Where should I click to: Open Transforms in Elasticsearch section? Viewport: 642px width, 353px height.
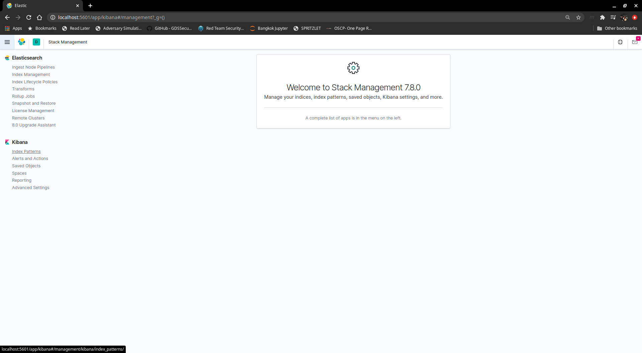[x=23, y=89]
